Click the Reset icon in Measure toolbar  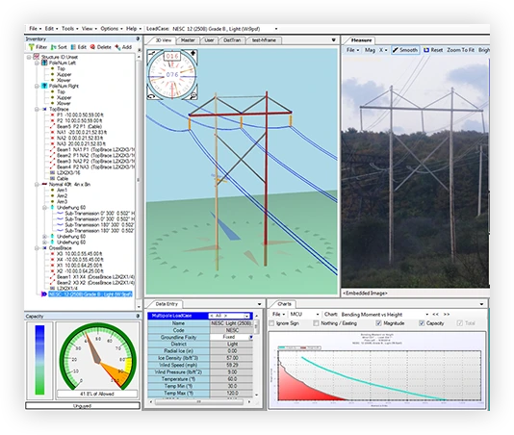(426, 50)
